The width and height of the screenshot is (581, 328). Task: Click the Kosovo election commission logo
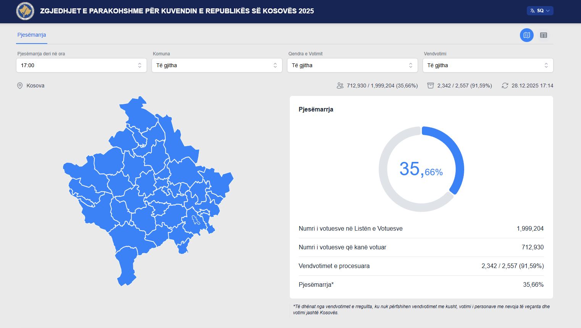[25, 11]
